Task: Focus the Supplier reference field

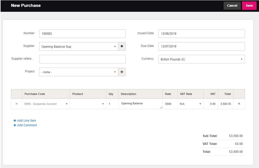Action: point(82,59)
